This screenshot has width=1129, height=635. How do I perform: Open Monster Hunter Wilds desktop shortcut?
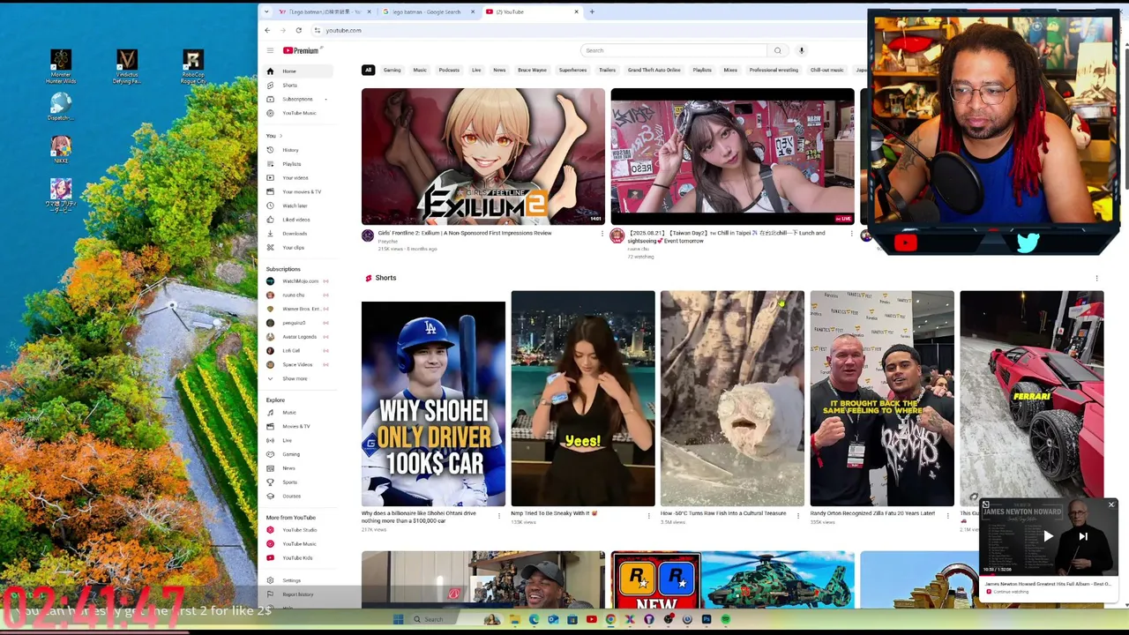coord(61,67)
